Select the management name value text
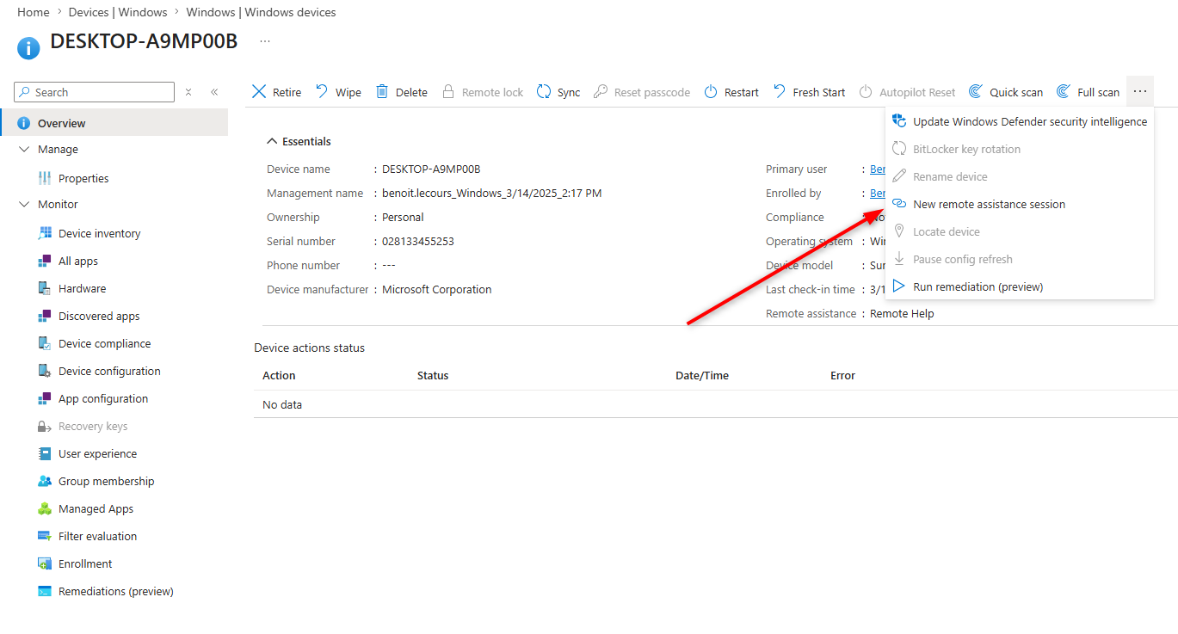The width and height of the screenshot is (1178, 634). pyautogui.click(x=492, y=194)
